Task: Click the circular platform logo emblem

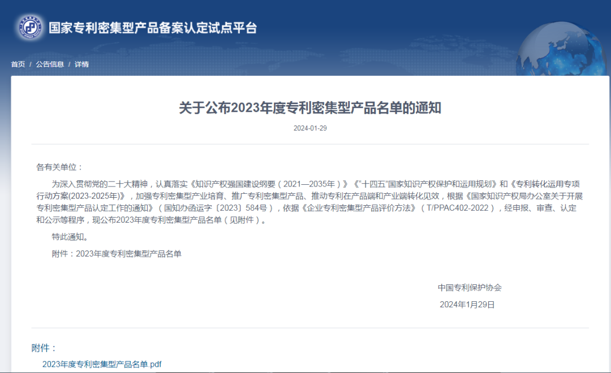Action: 29,27
